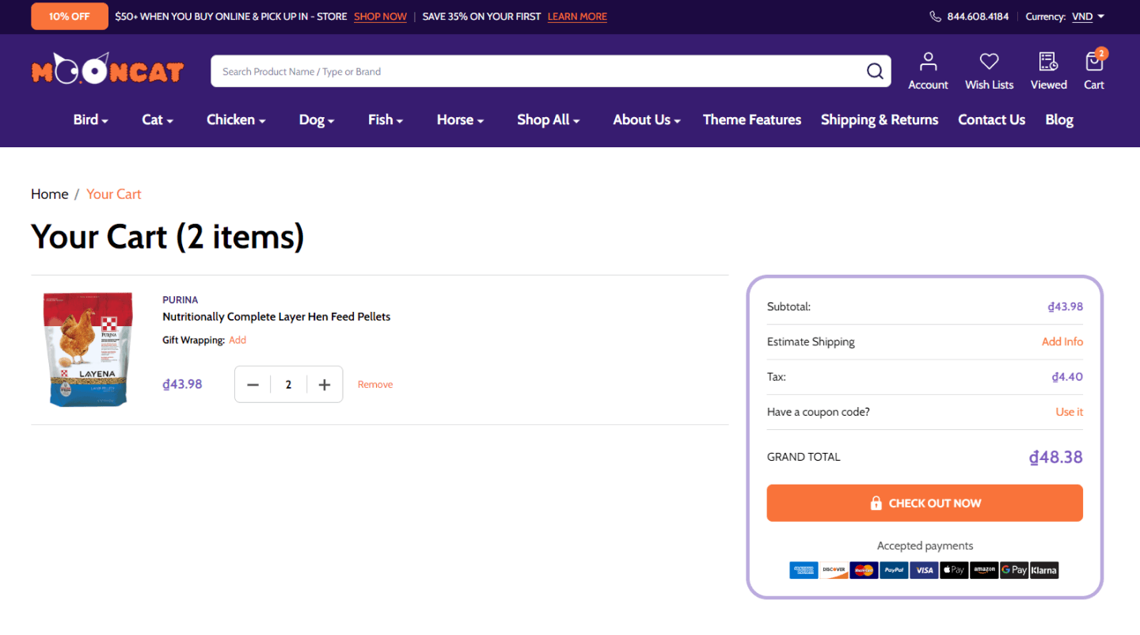Open the Cart bag icon
The height and width of the screenshot is (635, 1140).
click(1094, 70)
